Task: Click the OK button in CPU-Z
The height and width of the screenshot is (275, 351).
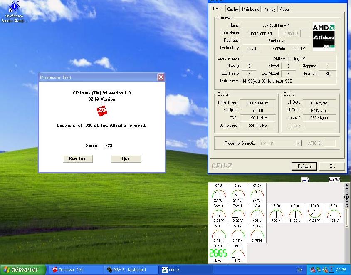Action: [x=332, y=166]
